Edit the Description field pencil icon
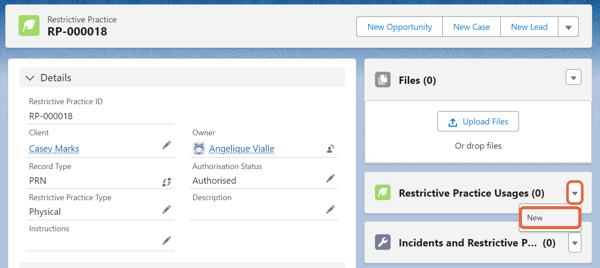 (330, 209)
